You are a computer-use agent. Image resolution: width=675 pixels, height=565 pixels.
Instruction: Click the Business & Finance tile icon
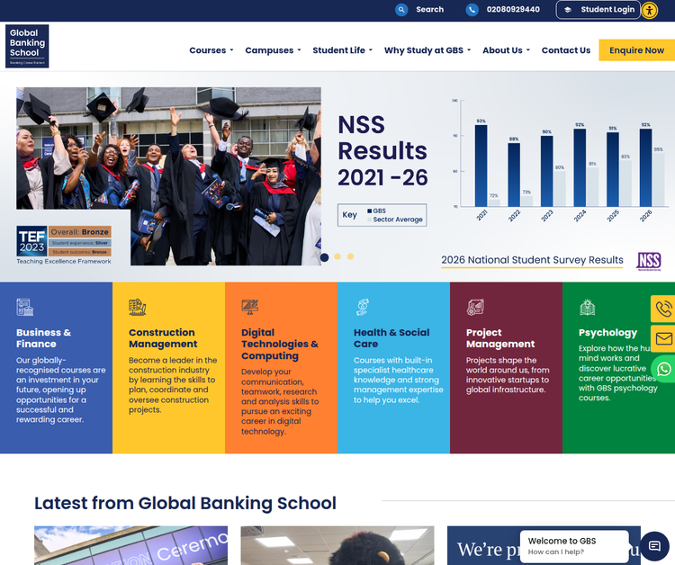click(x=25, y=307)
